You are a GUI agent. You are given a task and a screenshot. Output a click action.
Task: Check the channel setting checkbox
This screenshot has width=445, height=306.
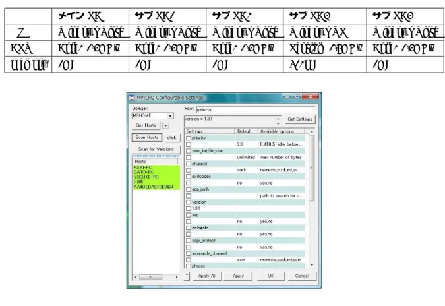tap(189, 164)
